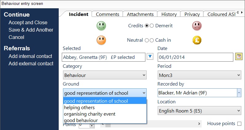Image resolution: width=245 pixels, height=130 pixels.
Task: Click the gold pound coin Cash in icon
Action: coord(197,40)
